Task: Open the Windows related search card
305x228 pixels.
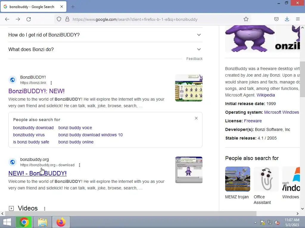Action: (x=291, y=183)
